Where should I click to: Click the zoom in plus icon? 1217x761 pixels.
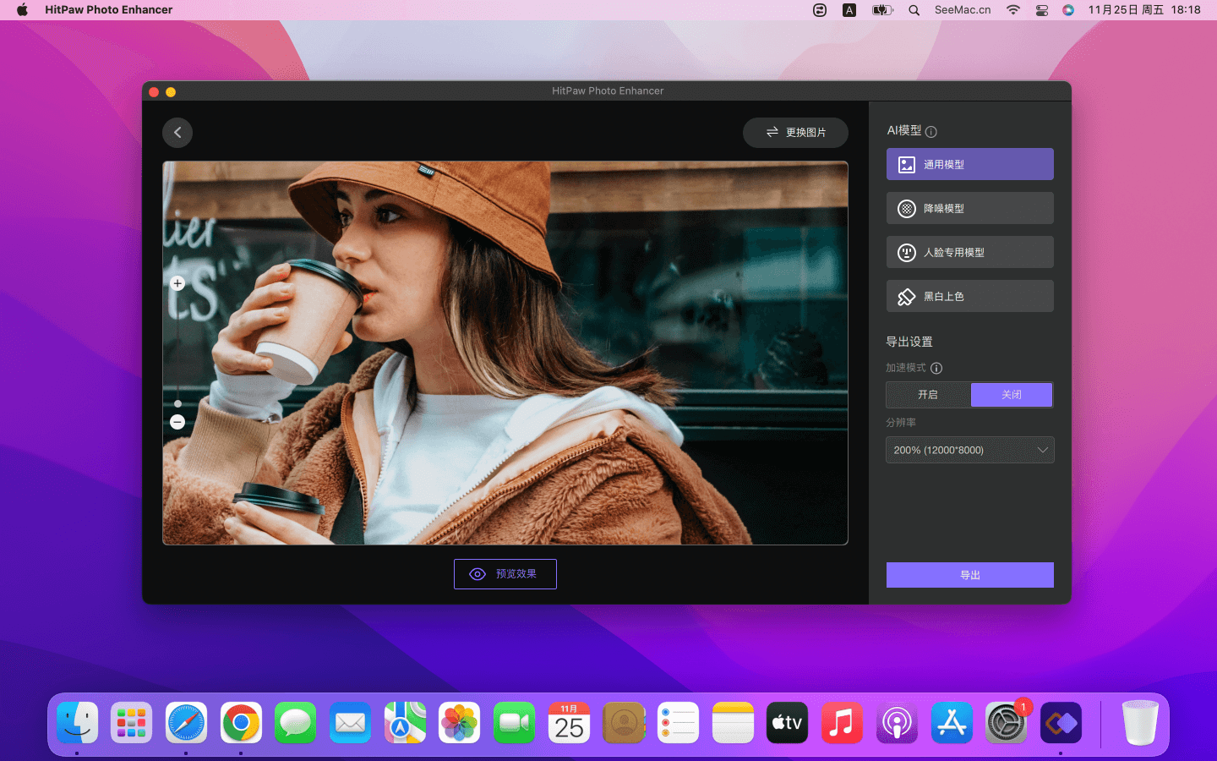click(177, 283)
